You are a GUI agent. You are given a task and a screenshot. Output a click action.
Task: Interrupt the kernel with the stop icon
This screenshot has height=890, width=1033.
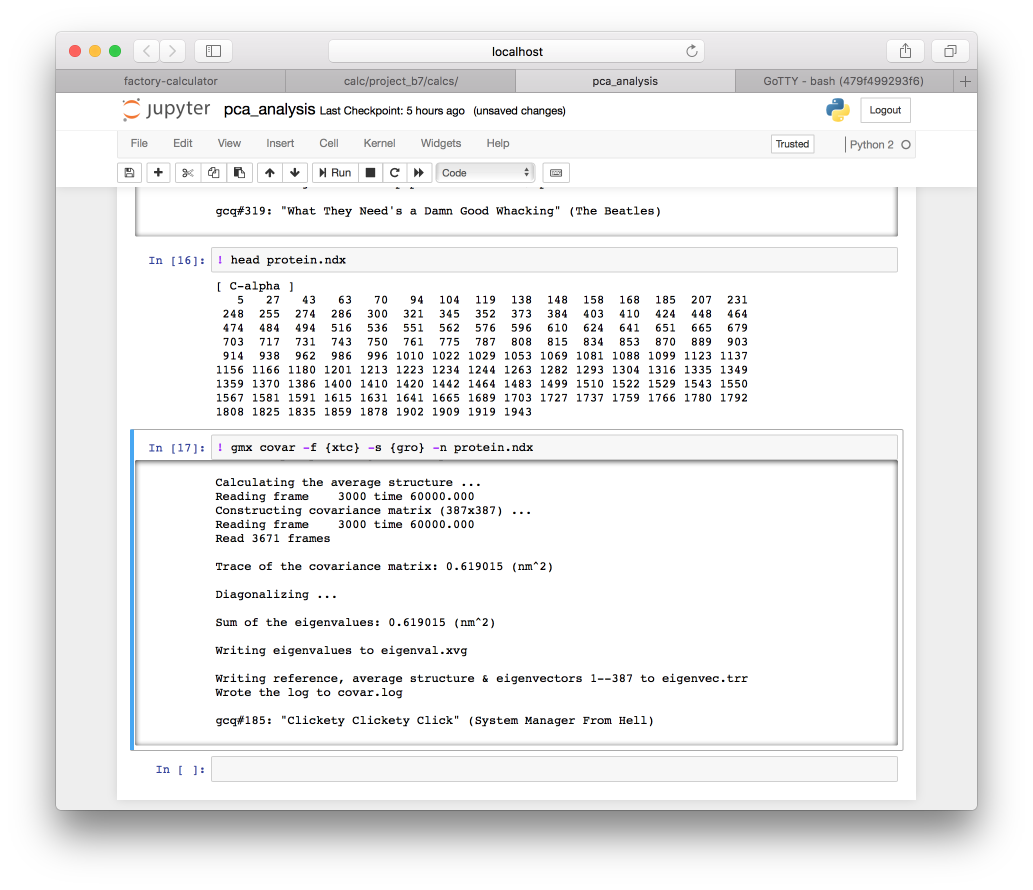(370, 172)
